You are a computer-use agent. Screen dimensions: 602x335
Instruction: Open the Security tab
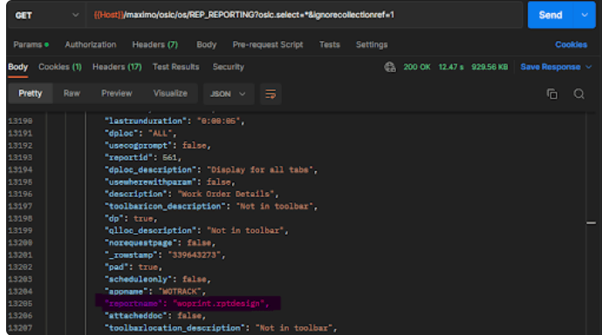tap(229, 67)
